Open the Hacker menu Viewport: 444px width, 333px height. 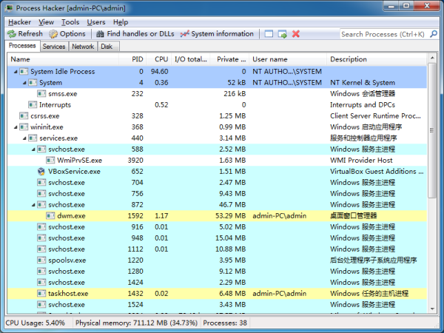click(19, 22)
